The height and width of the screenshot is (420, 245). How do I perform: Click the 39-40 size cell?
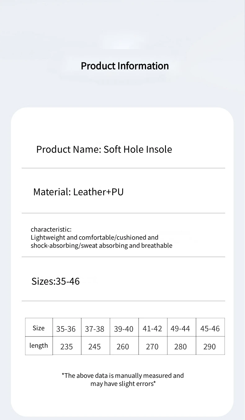[123, 329]
